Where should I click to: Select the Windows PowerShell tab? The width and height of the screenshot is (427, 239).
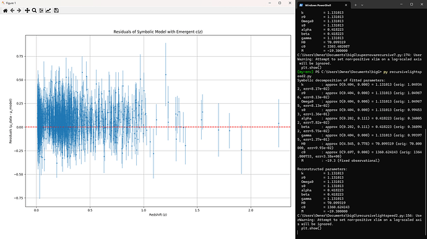click(x=323, y=5)
